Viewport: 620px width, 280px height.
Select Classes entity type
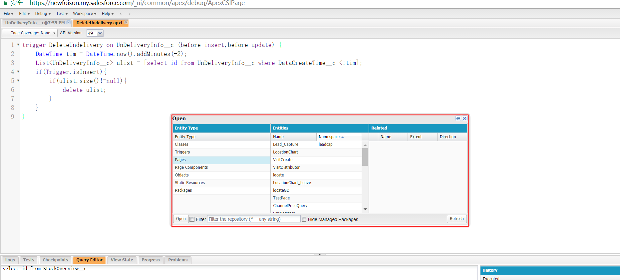click(221, 144)
